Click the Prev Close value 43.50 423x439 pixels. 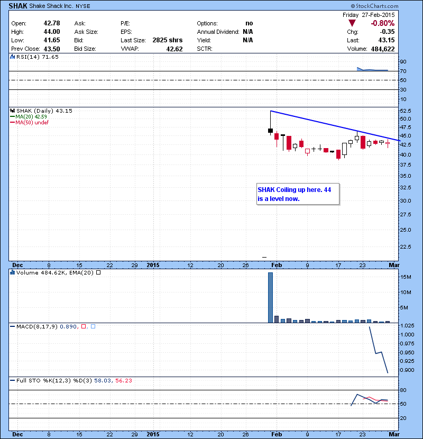[52, 49]
